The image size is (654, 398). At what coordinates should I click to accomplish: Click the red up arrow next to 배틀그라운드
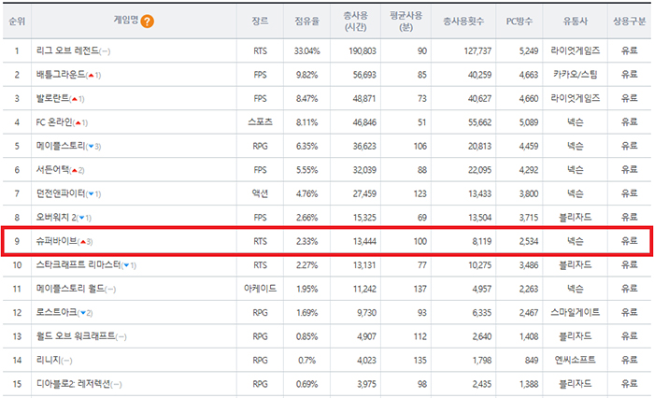[93, 74]
